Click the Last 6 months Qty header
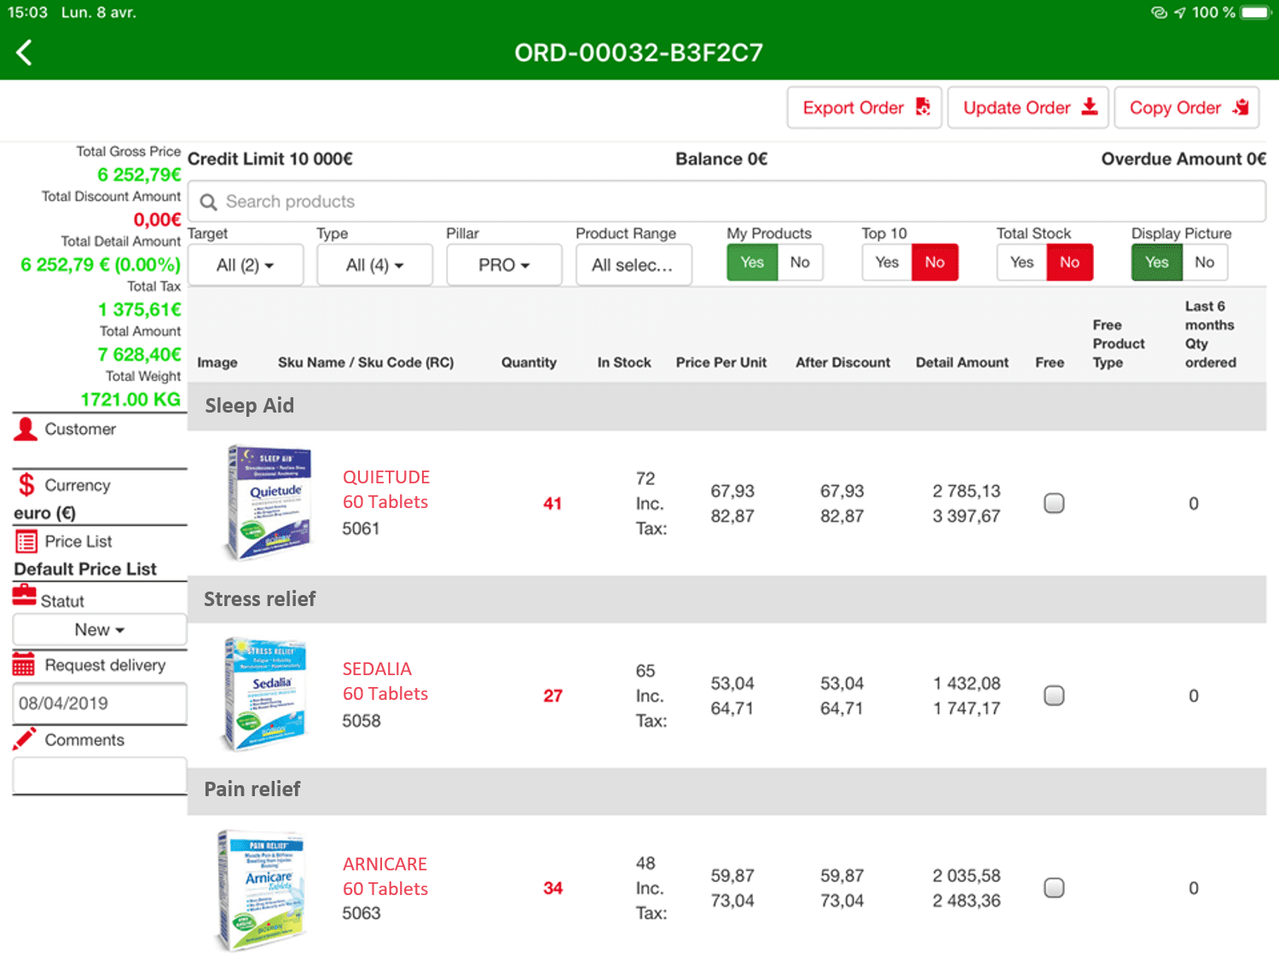Viewport: 1279px width, 959px height. coord(1210,334)
